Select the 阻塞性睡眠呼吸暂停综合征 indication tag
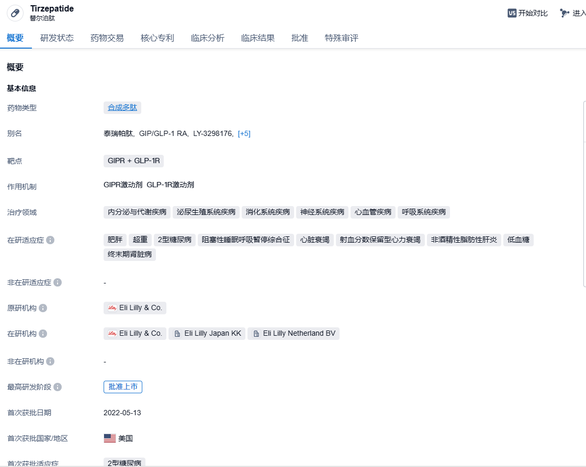Image resolution: width=586 pixels, height=467 pixels. point(246,240)
